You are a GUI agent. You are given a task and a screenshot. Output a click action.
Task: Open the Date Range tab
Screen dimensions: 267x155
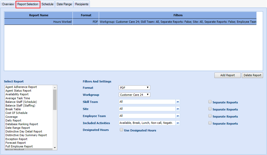(64, 4)
